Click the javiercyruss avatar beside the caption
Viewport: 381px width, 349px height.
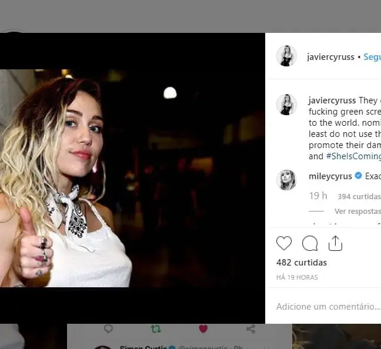286,105
